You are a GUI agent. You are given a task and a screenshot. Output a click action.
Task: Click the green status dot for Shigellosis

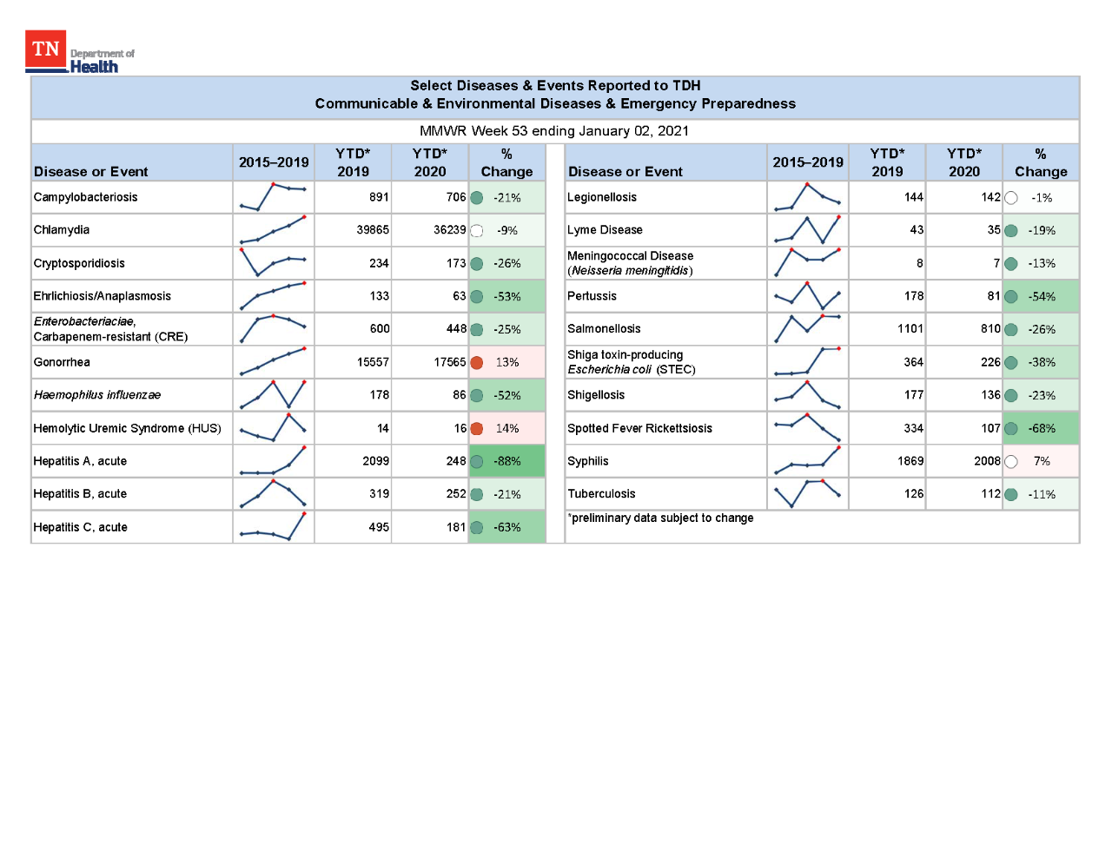point(1011,396)
